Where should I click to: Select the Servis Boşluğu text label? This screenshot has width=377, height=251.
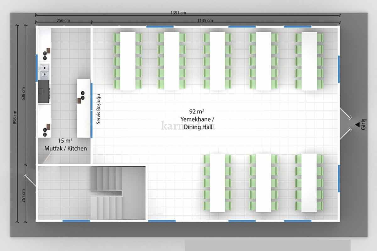[x=98, y=109]
